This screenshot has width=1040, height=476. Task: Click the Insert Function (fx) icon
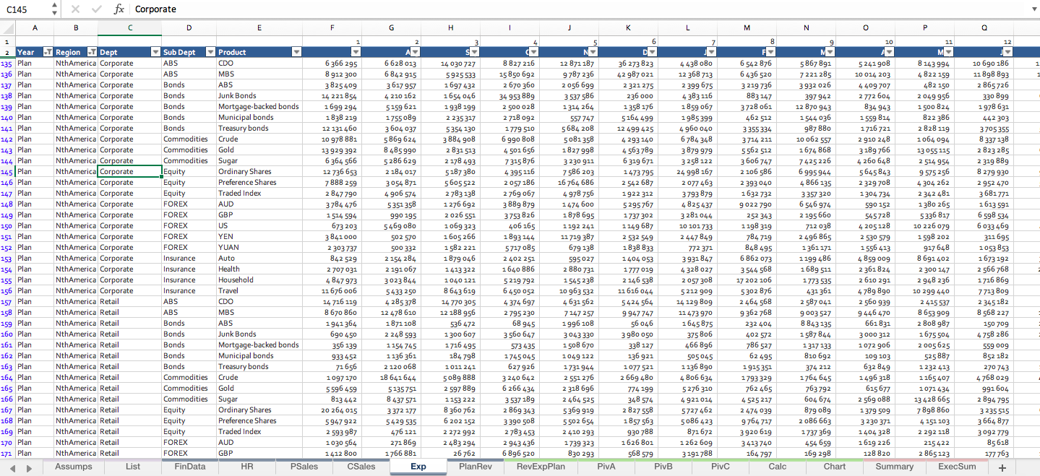[119, 9]
